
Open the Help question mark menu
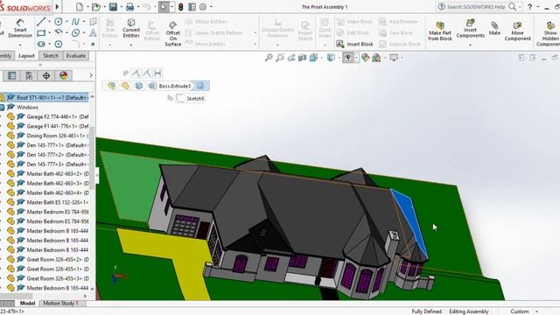[x=530, y=7]
